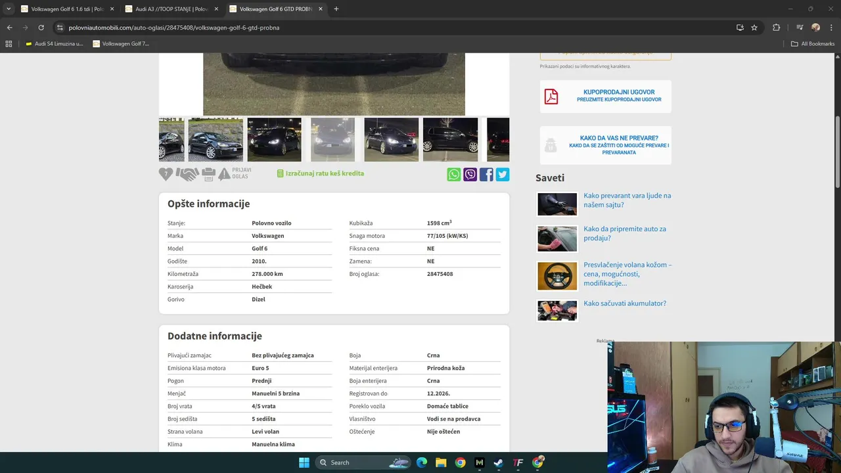Go back to previous page

click(9, 28)
